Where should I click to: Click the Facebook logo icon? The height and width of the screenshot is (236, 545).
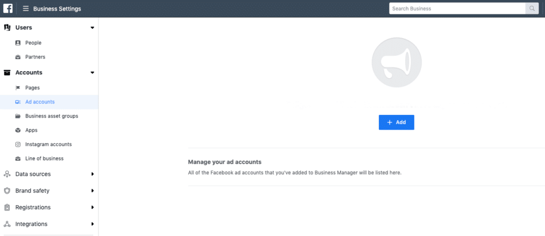click(8, 9)
